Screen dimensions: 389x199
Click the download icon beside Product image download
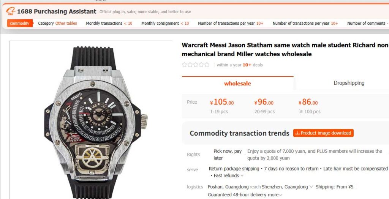(x=297, y=133)
